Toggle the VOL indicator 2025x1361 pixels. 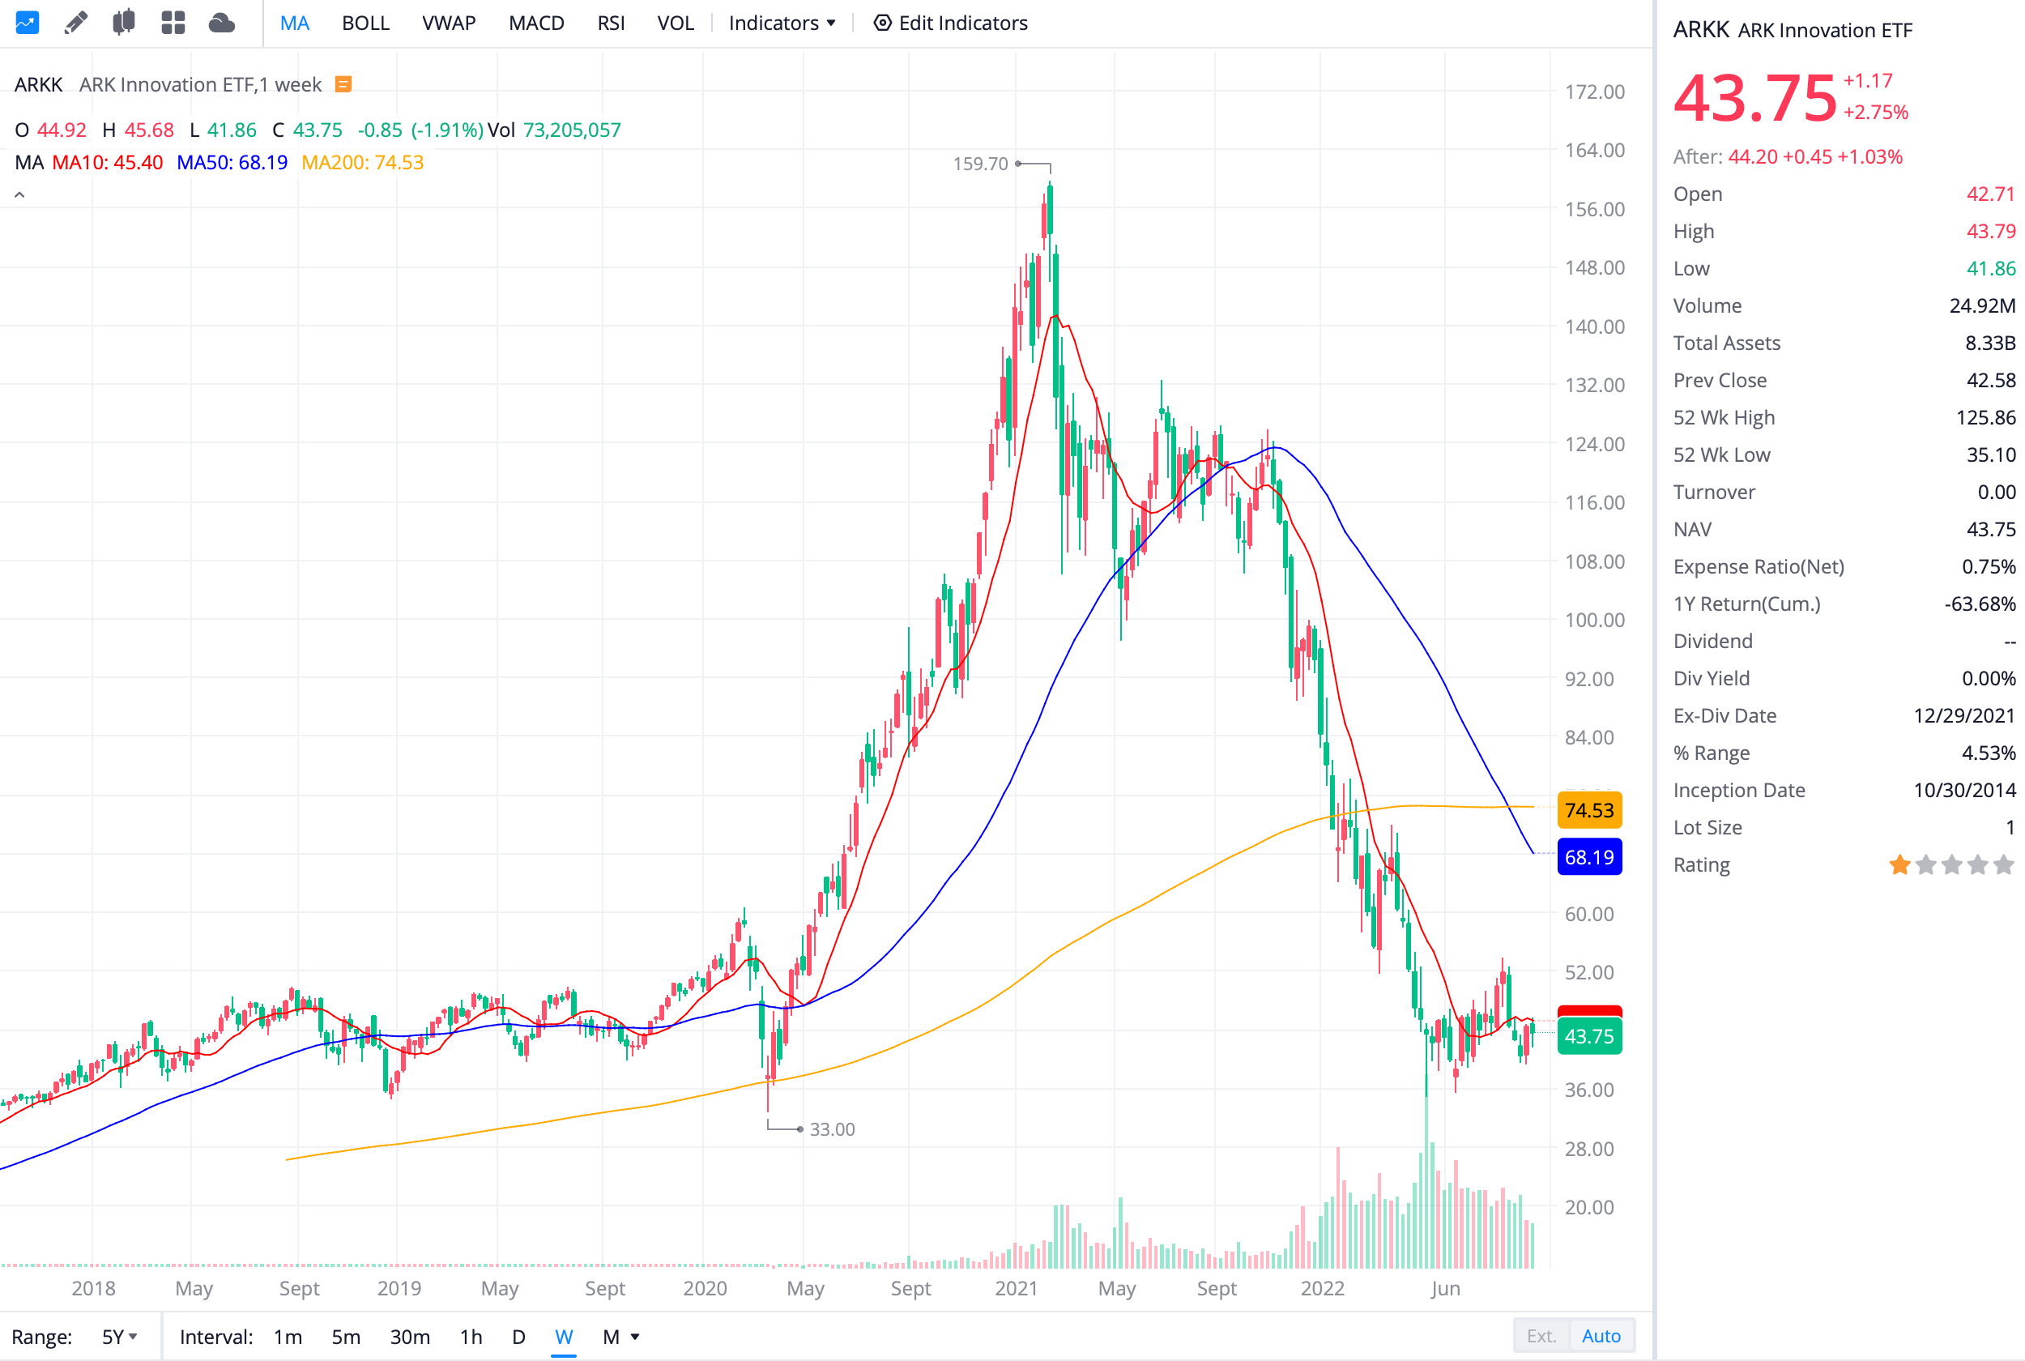675,23
